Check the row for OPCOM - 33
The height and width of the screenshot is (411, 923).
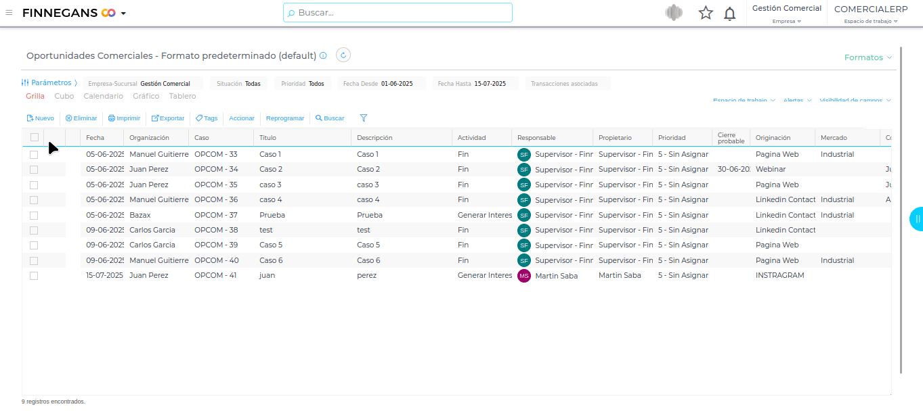[x=34, y=155]
